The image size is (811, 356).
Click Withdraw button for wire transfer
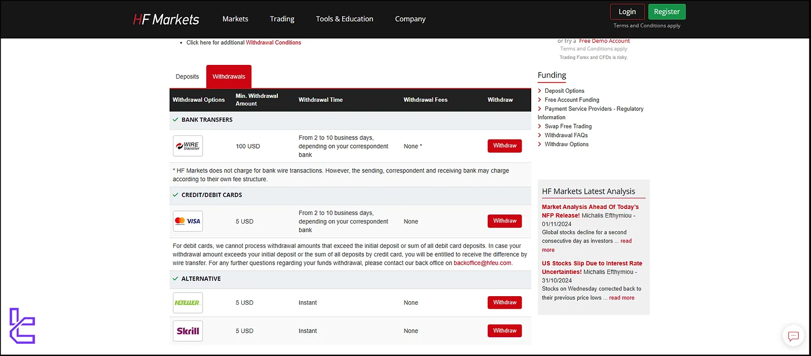coord(504,146)
